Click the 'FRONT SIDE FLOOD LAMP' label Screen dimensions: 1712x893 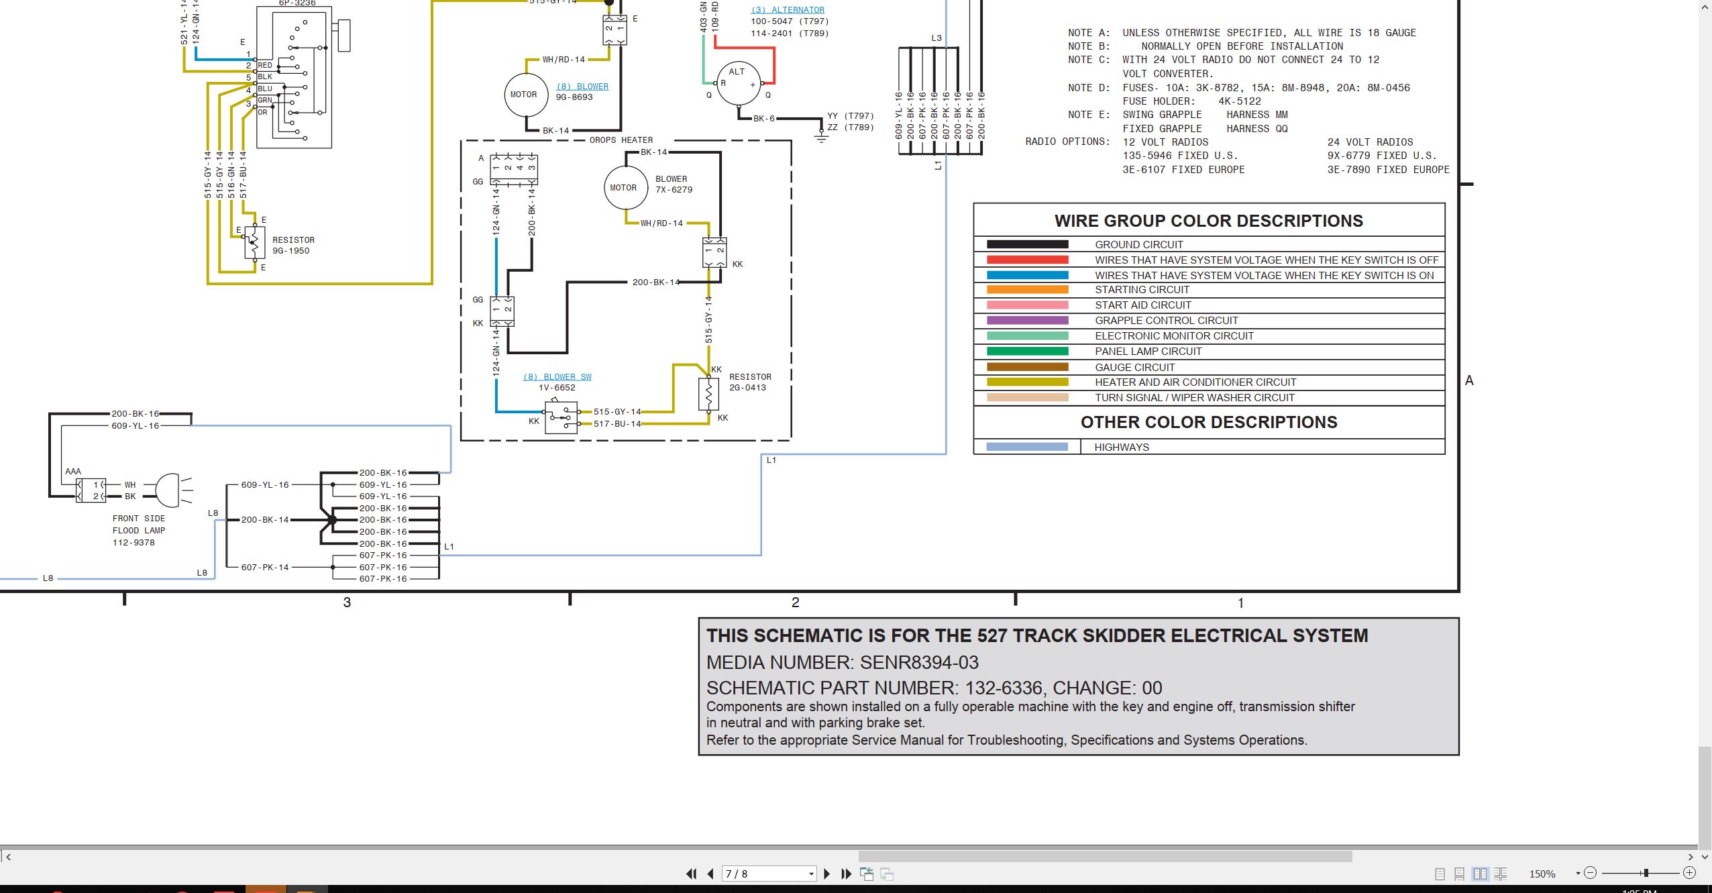pyautogui.click(x=139, y=525)
